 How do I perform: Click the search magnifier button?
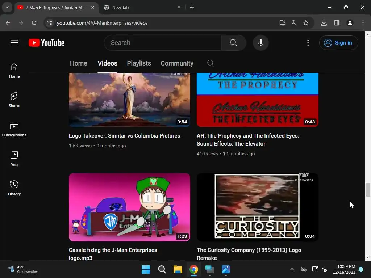(x=234, y=43)
